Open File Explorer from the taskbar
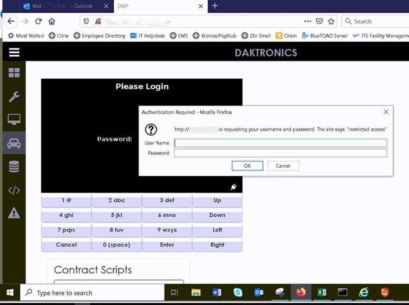The width and height of the screenshot is (409, 305). pyautogui.click(x=196, y=292)
